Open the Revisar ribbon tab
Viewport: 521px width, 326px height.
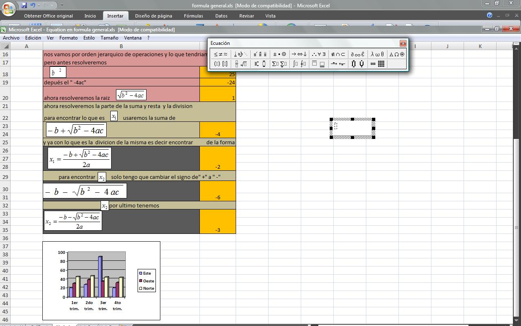[247, 16]
